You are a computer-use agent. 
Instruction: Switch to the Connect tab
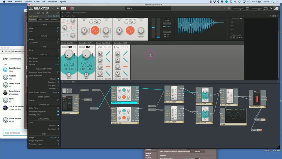55,19
